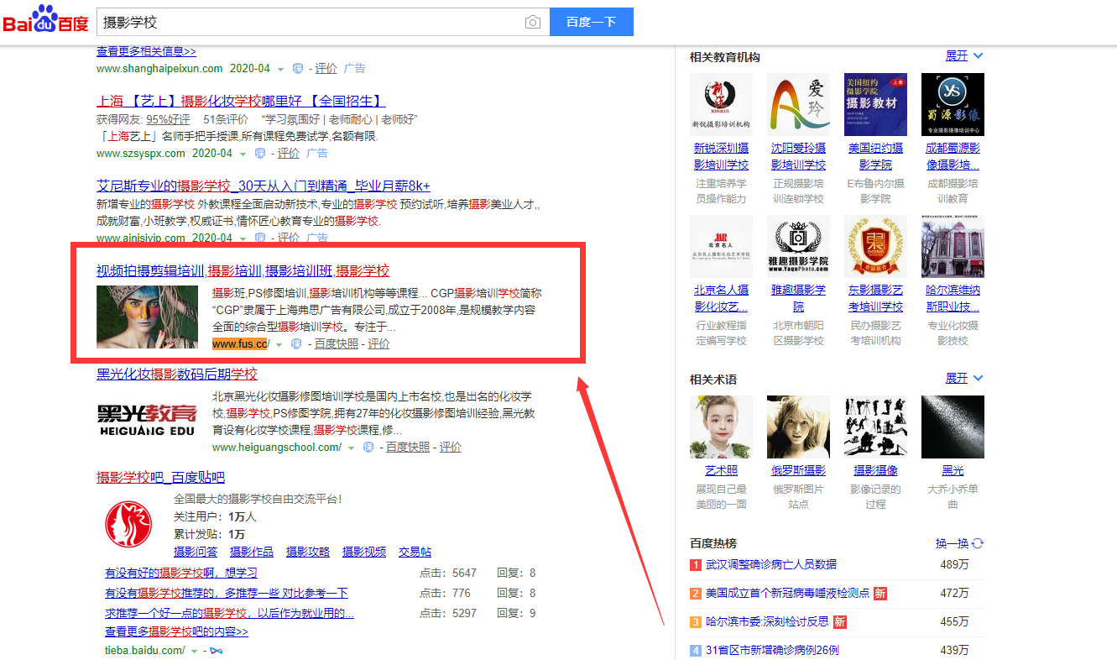
Task: Click the Baidu logo
Action: [x=46, y=21]
